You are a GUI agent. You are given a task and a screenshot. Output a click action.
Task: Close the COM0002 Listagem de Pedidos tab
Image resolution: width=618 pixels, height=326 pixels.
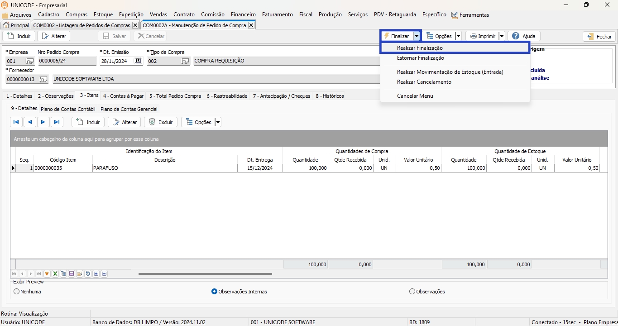(135, 25)
